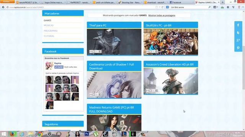Open the Firefox orange menu button
Screen dimensions: 245x137
pos(7,2)
